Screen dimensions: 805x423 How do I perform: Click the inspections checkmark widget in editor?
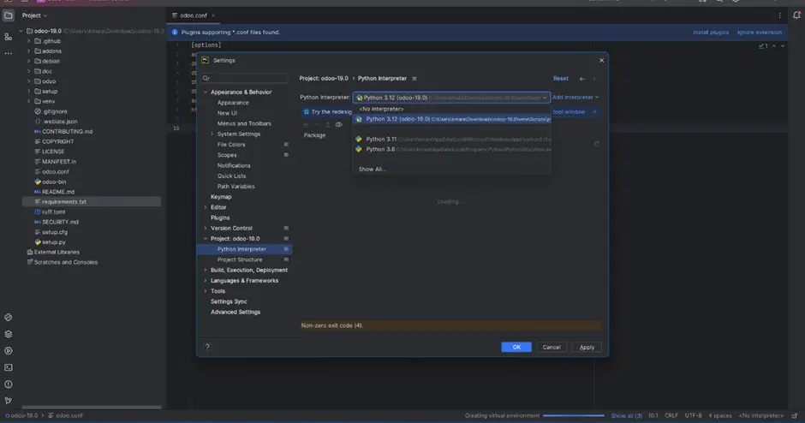[763, 45]
